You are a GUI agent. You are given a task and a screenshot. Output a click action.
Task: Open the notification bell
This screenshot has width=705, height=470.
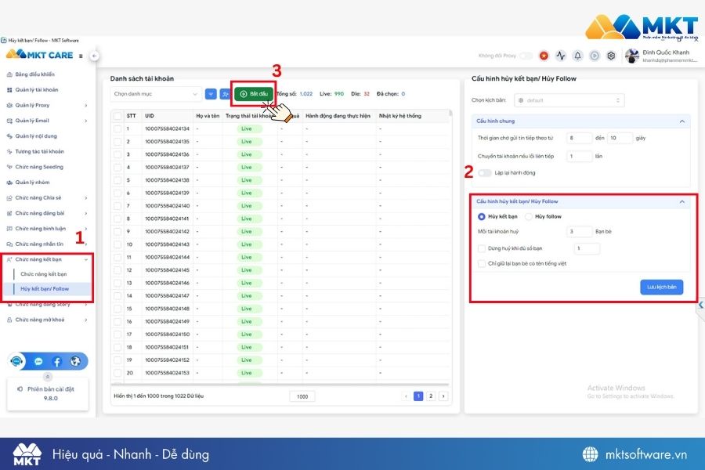click(577, 56)
